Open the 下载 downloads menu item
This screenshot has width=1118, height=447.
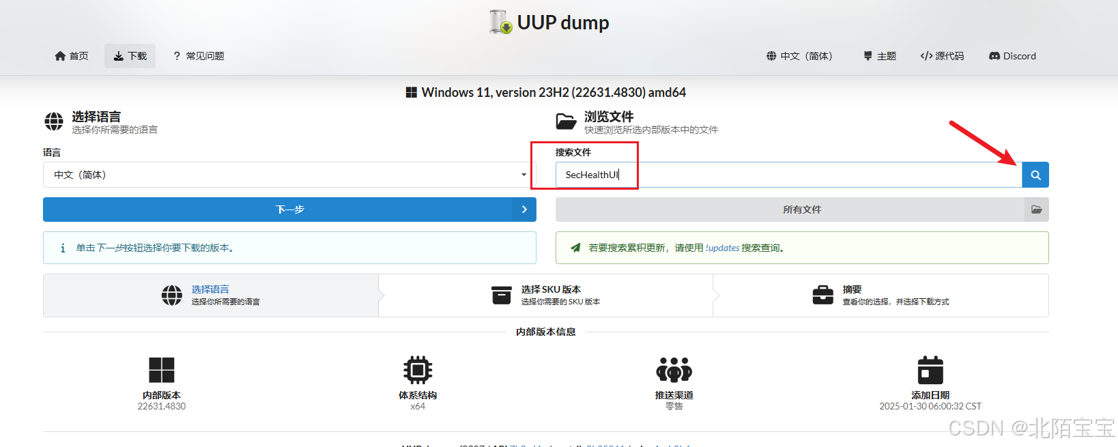click(130, 56)
